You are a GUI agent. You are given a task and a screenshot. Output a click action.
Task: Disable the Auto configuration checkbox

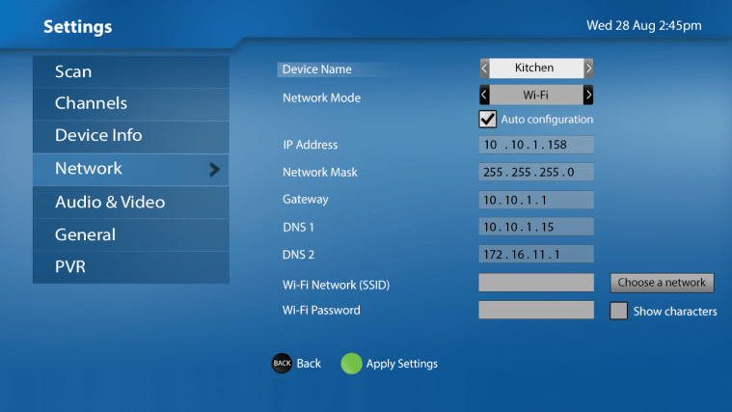[x=488, y=120]
